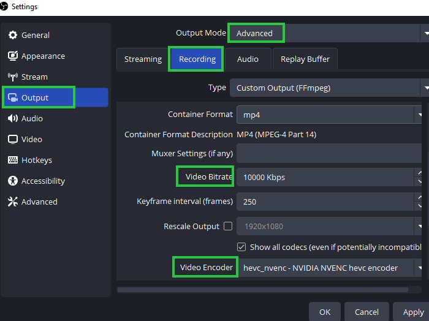Screen dimensions: 429x321
Task: Increase Video Bitrate with up arrow
Action: tap(419, 173)
